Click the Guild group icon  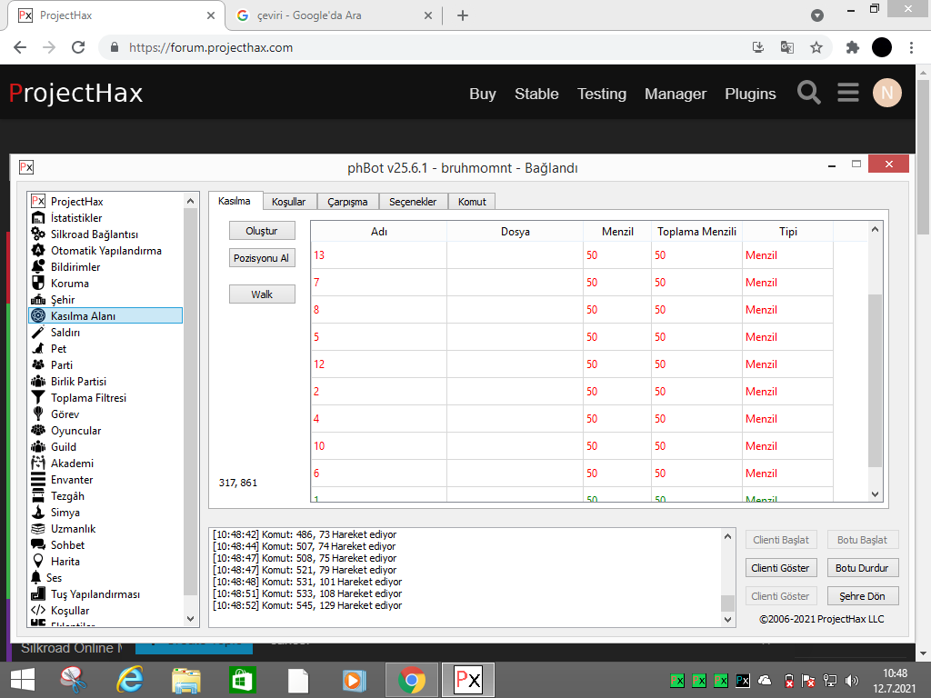point(38,447)
